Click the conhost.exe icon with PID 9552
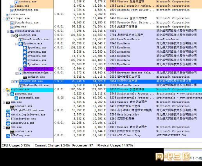202x166 pixels. pos(25,77)
